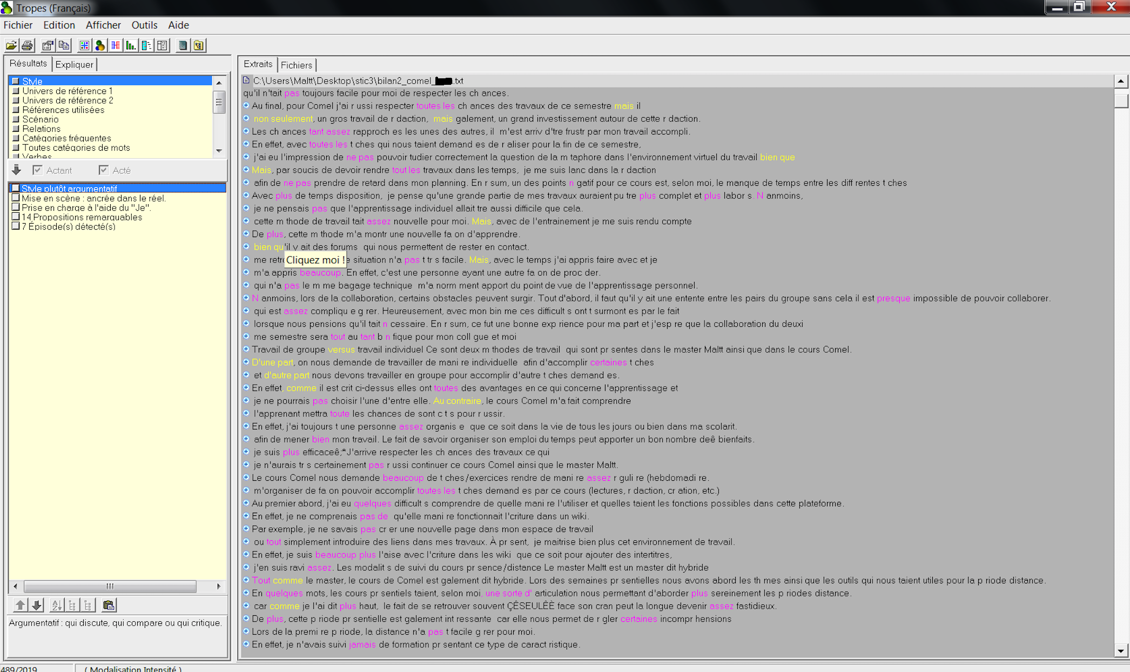Click the colored grid squares toolbar icon
This screenshot has width=1130, height=672.
pos(84,45)
